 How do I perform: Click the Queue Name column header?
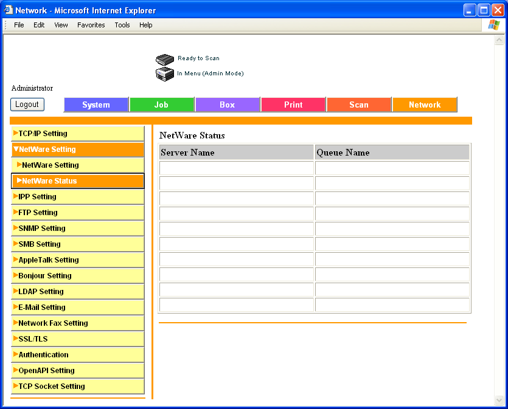click(x=392, y=153)
